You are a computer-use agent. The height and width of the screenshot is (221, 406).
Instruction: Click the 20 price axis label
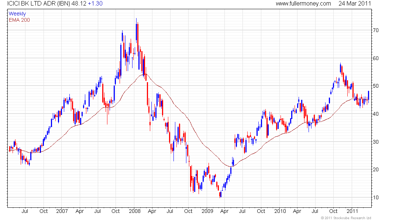375,169
